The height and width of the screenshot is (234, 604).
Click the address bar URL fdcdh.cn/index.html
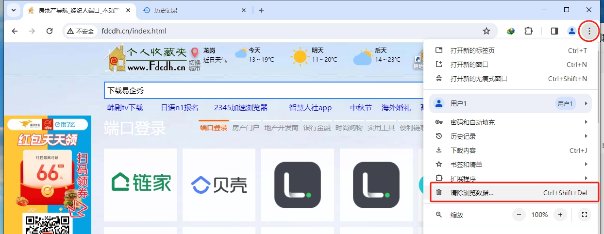pyautogui.click(x=134, y=31)
